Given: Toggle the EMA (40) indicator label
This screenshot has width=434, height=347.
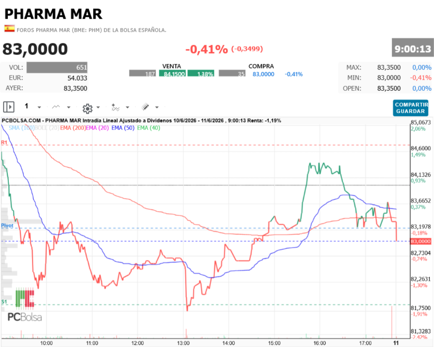Looking at the screenshot, I should click(149, 128).
